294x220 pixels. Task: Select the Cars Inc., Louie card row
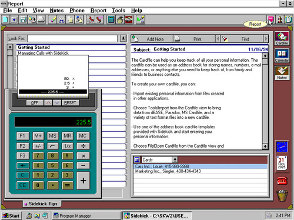(201, 166)
